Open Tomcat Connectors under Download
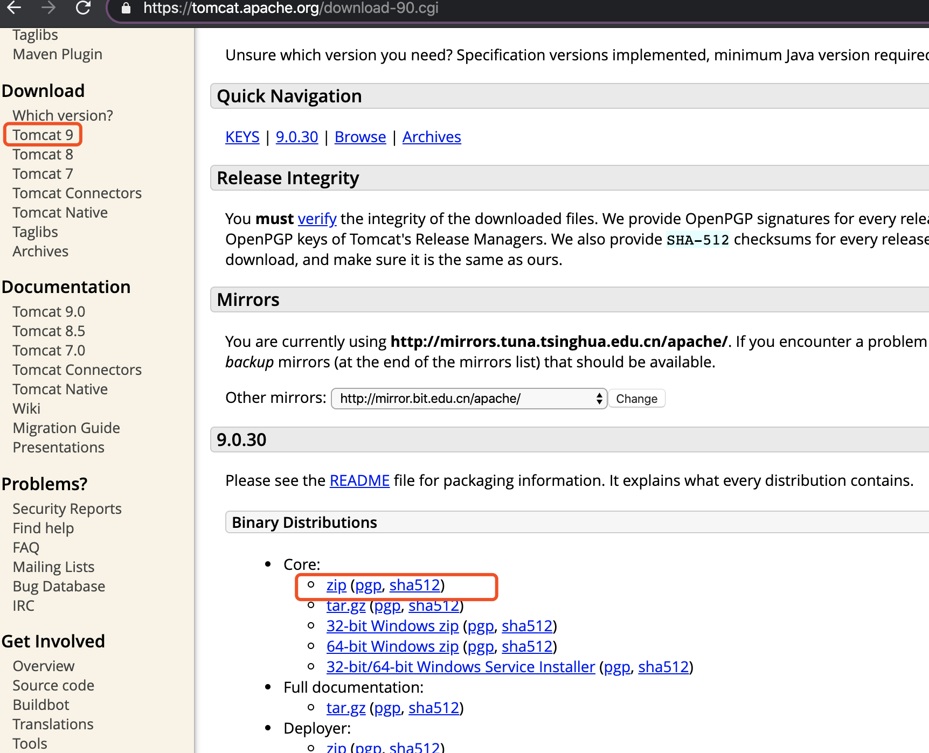This screenshot has width=929, height=753. tap(77, 193)
